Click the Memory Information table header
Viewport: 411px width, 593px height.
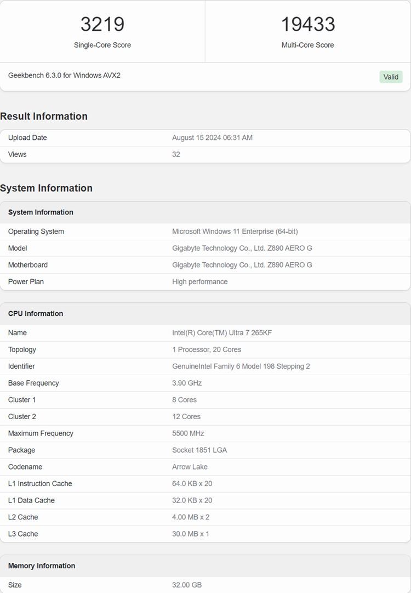[x=42, y=566]
